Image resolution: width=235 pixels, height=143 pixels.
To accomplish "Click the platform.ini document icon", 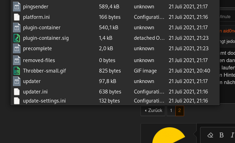I will [17, 17].
